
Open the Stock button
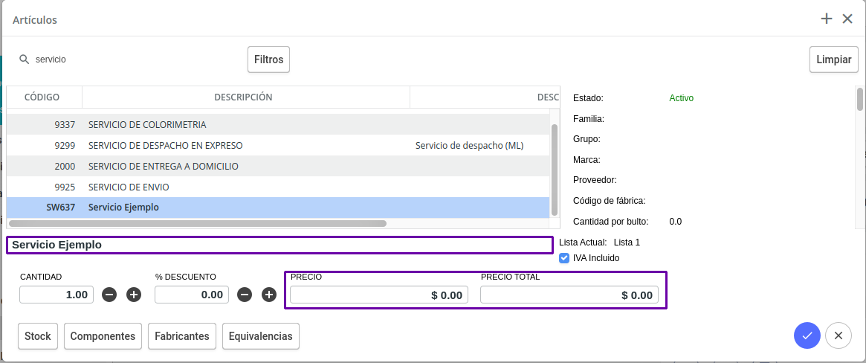tap(38, 336)
